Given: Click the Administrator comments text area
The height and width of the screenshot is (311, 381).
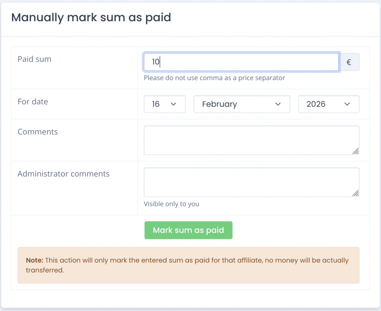Looking at the screenshot, I should coord(252,182).
